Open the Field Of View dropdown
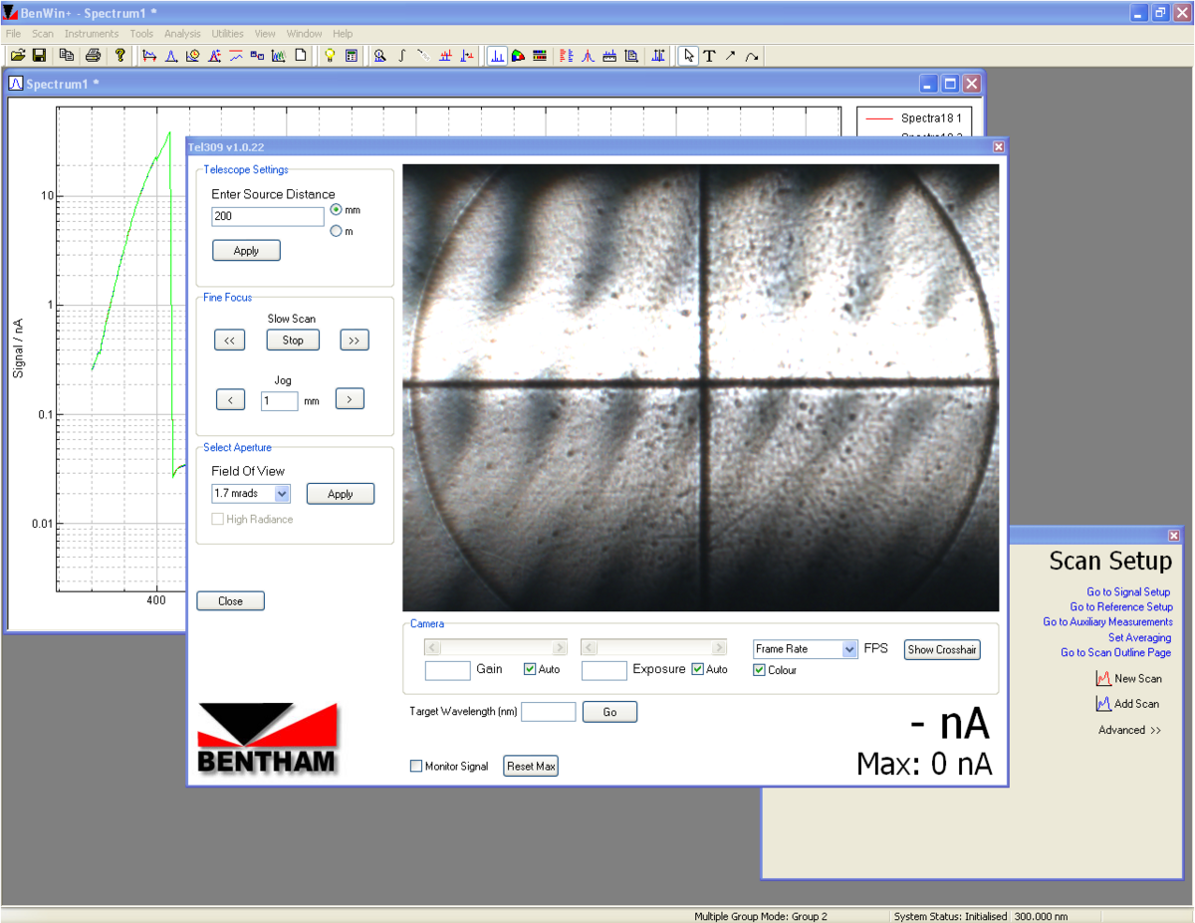1195x923 pixels. pyautogui.click(x=282, y=494)
